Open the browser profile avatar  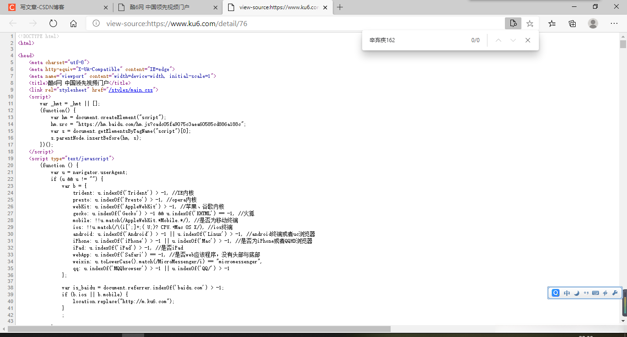click(593, 23)
